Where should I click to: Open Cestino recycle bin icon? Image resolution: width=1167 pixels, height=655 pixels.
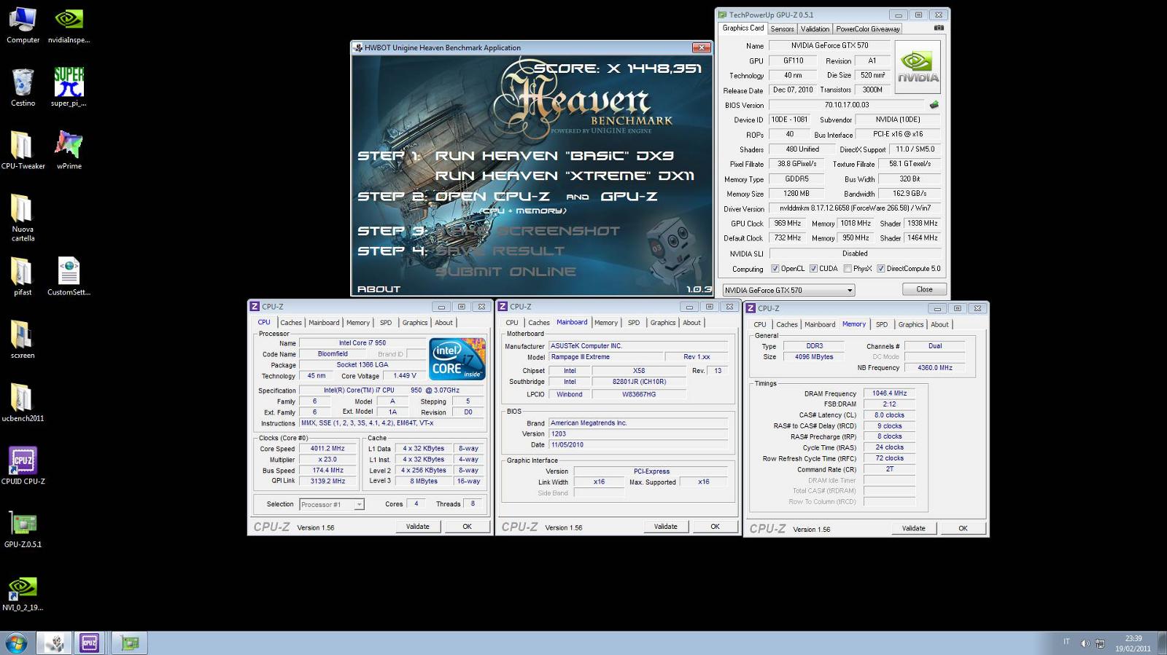pos(23,88)
